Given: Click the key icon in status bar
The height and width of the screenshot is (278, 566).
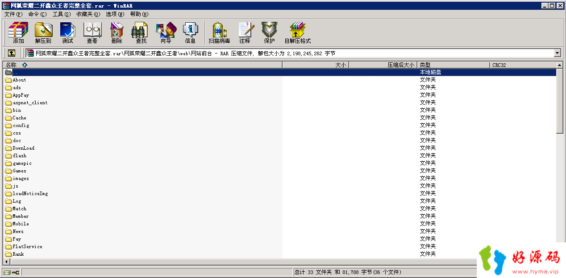Looking at the screenshot, I should 16,272.
